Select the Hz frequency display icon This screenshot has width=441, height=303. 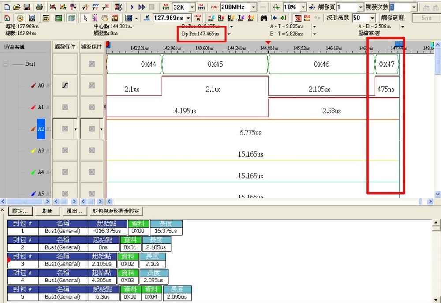(x=32, y=18)
